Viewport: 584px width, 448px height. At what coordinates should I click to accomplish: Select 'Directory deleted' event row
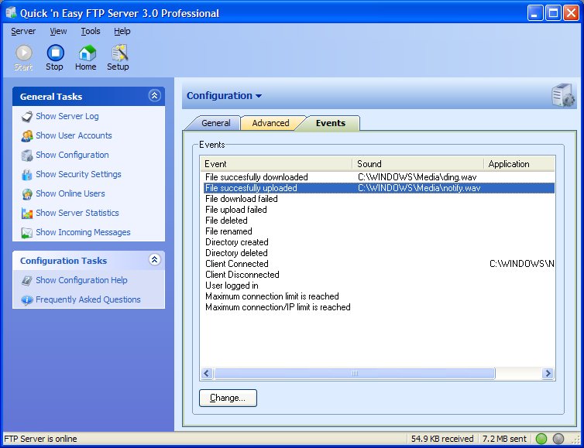coord(378,253)
